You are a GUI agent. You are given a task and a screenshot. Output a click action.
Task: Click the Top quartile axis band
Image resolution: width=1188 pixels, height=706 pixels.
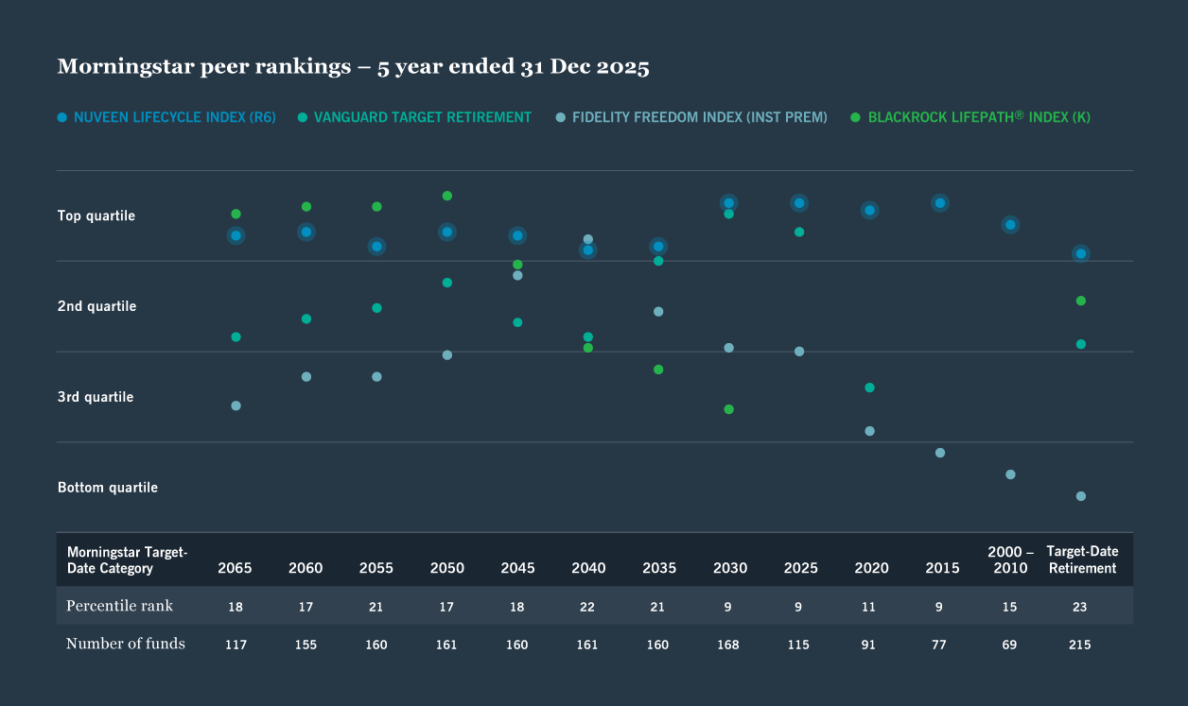[96, 215]
